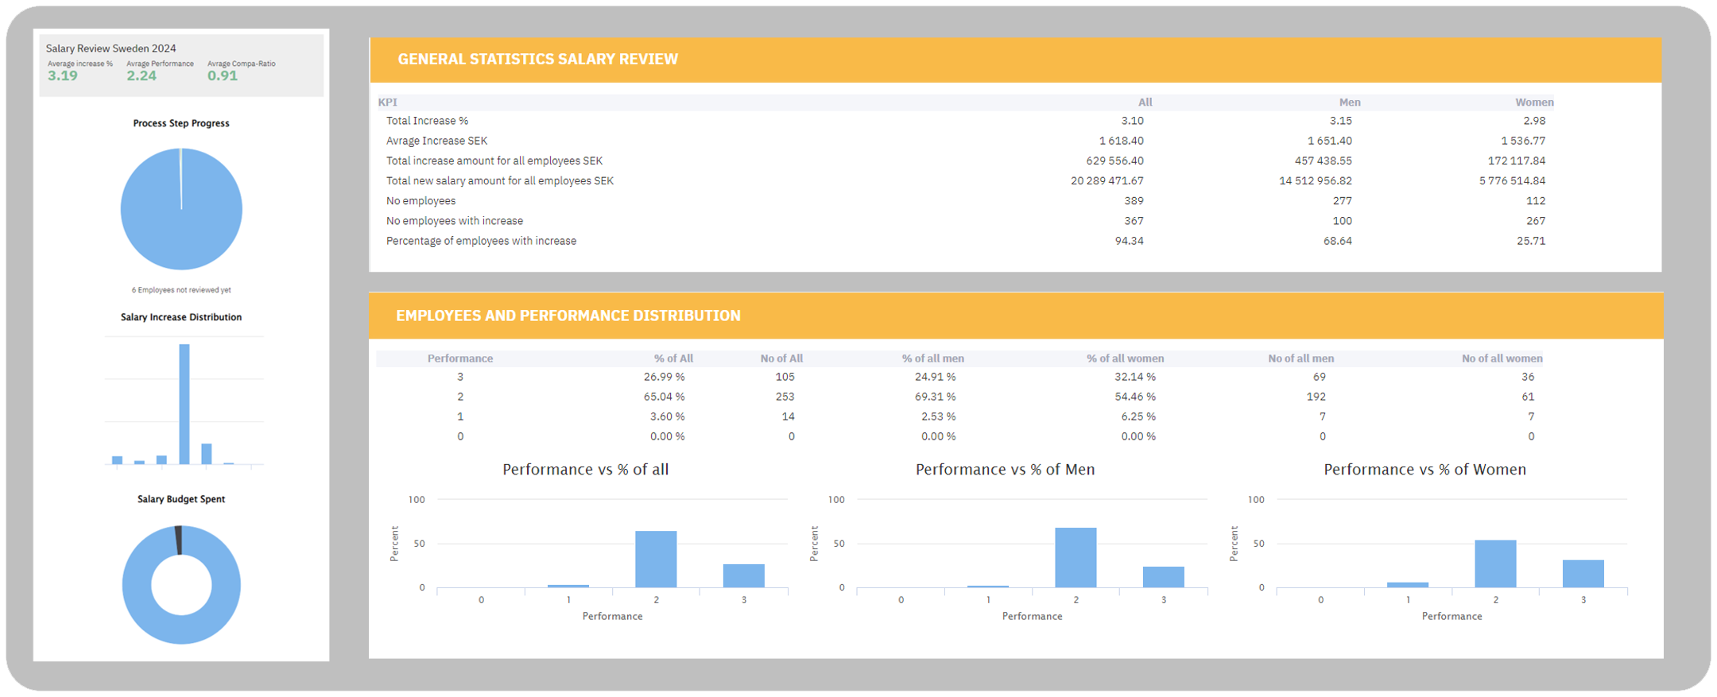Click the 3.60 % cell
Viewport: 1717px width, 697px height.
[667, 416]
